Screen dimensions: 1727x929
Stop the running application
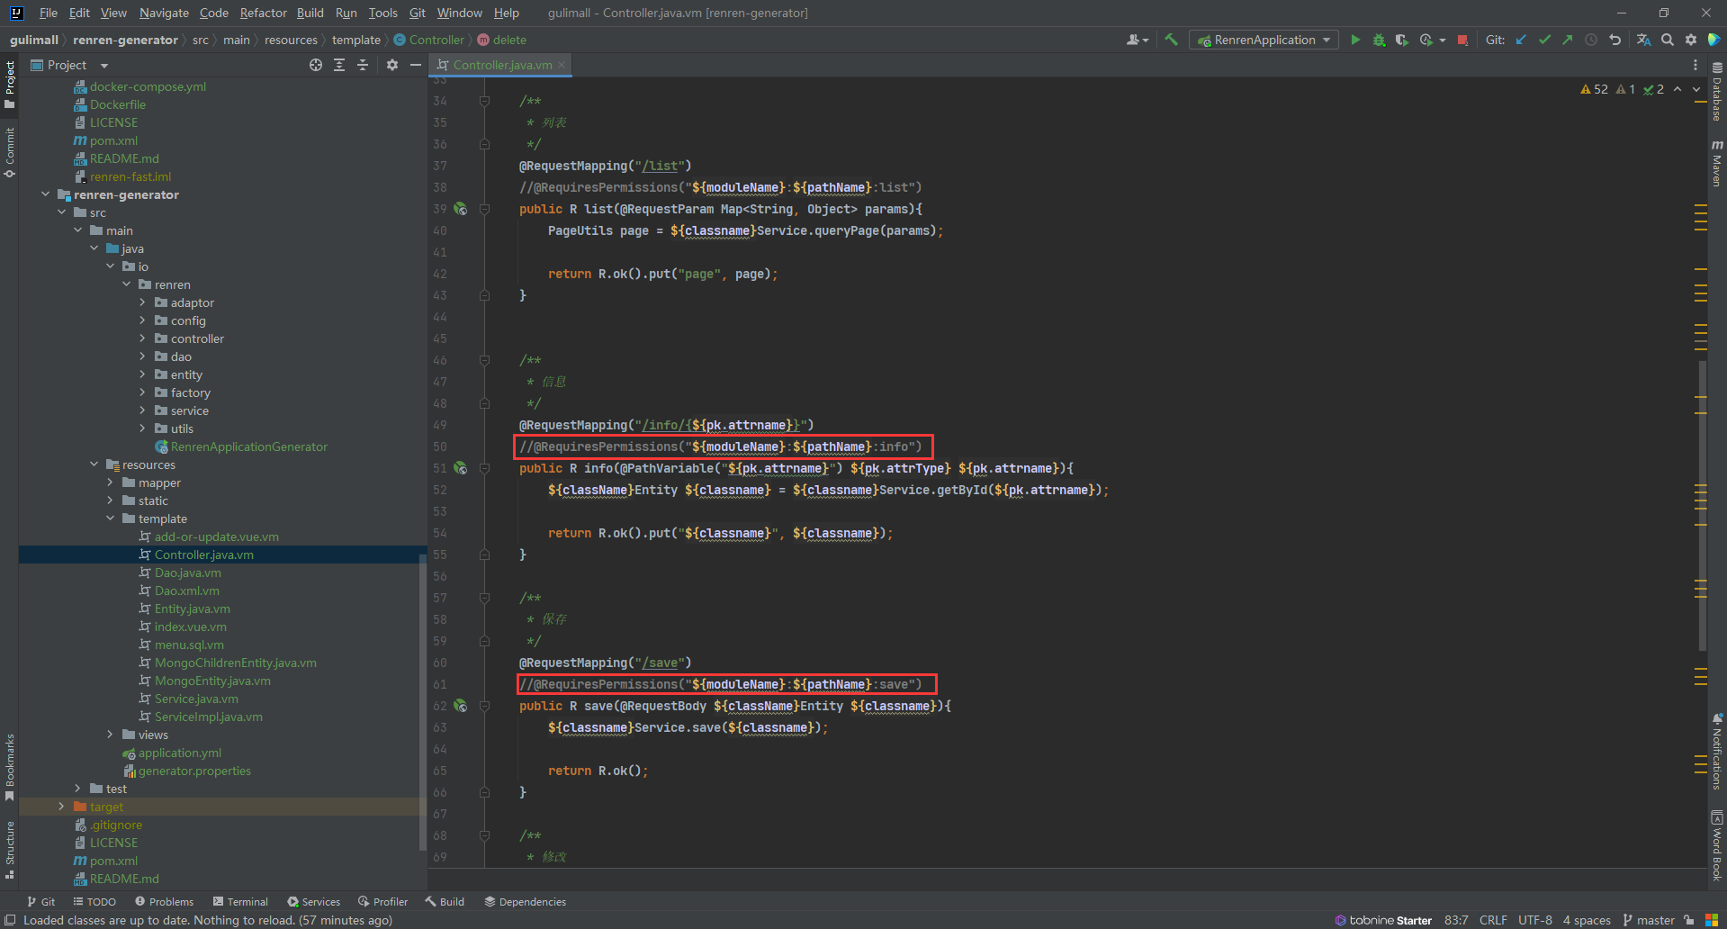pos(1462,40)
